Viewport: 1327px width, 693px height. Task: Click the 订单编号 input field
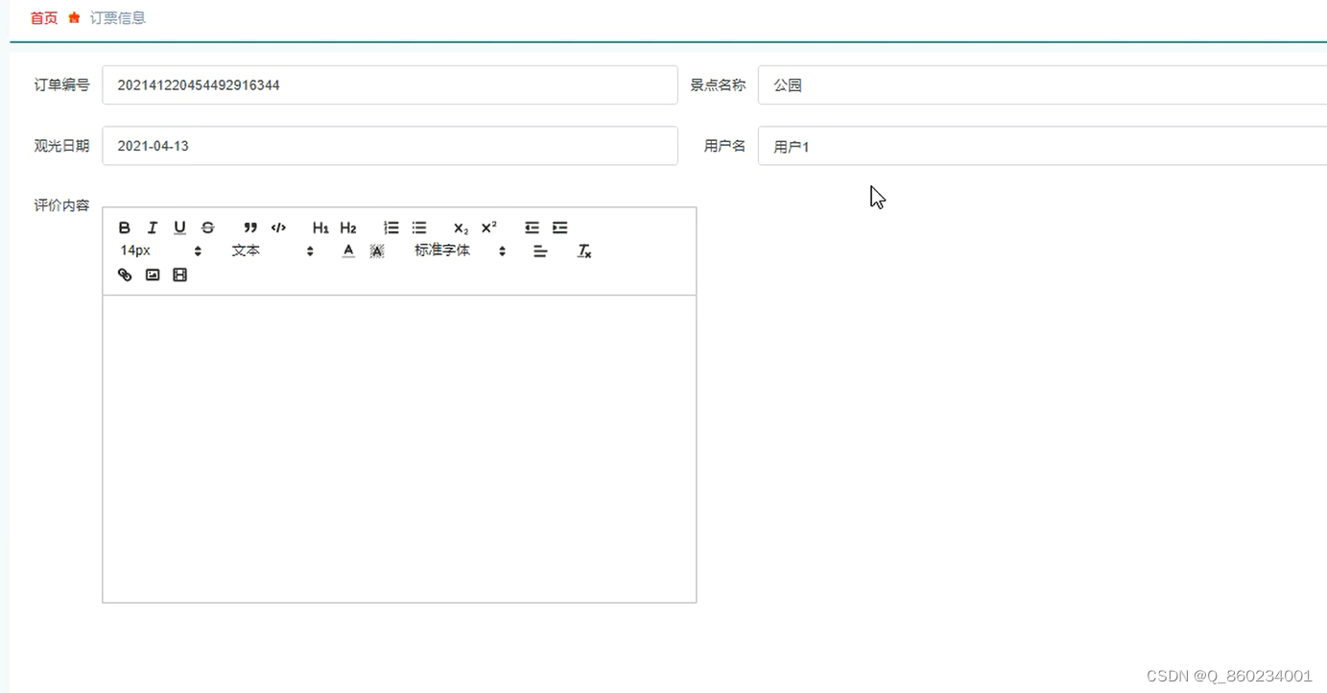[390, 84]
